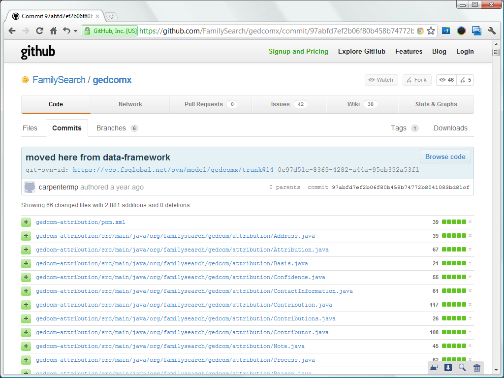Open the git-svn-id vcs.fsglobal.net link
The image size is (504, 378).
[173, 170]
